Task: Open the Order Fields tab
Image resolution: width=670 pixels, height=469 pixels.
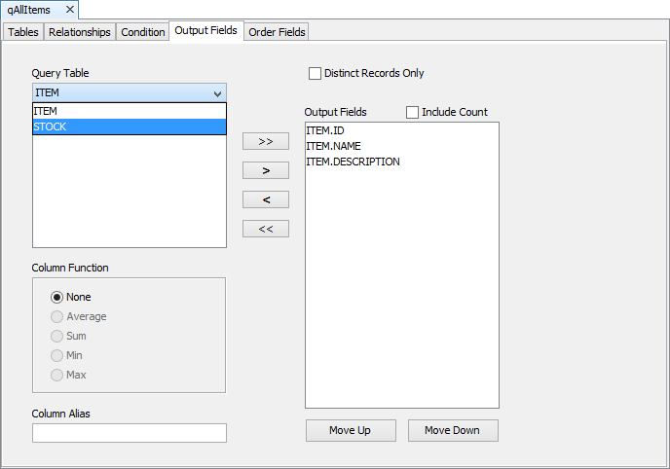Action: (277, 32)
